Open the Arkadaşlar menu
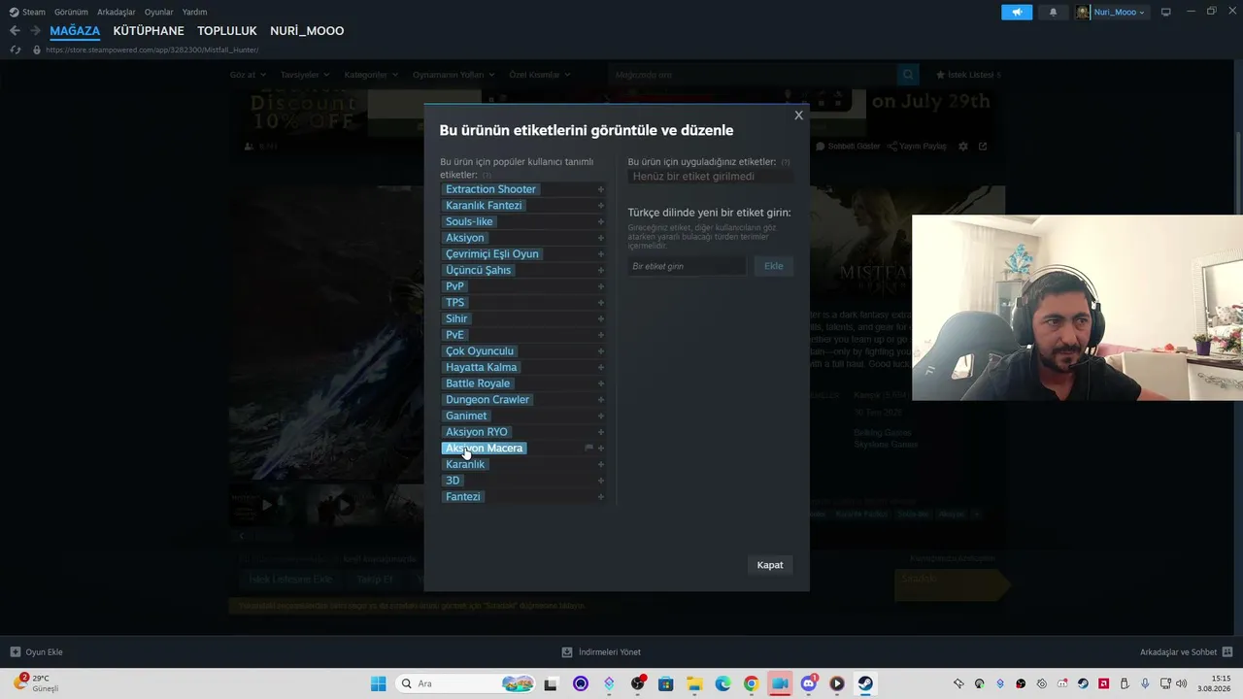This screenshot has height=699, width=1243. pos(117,12)
